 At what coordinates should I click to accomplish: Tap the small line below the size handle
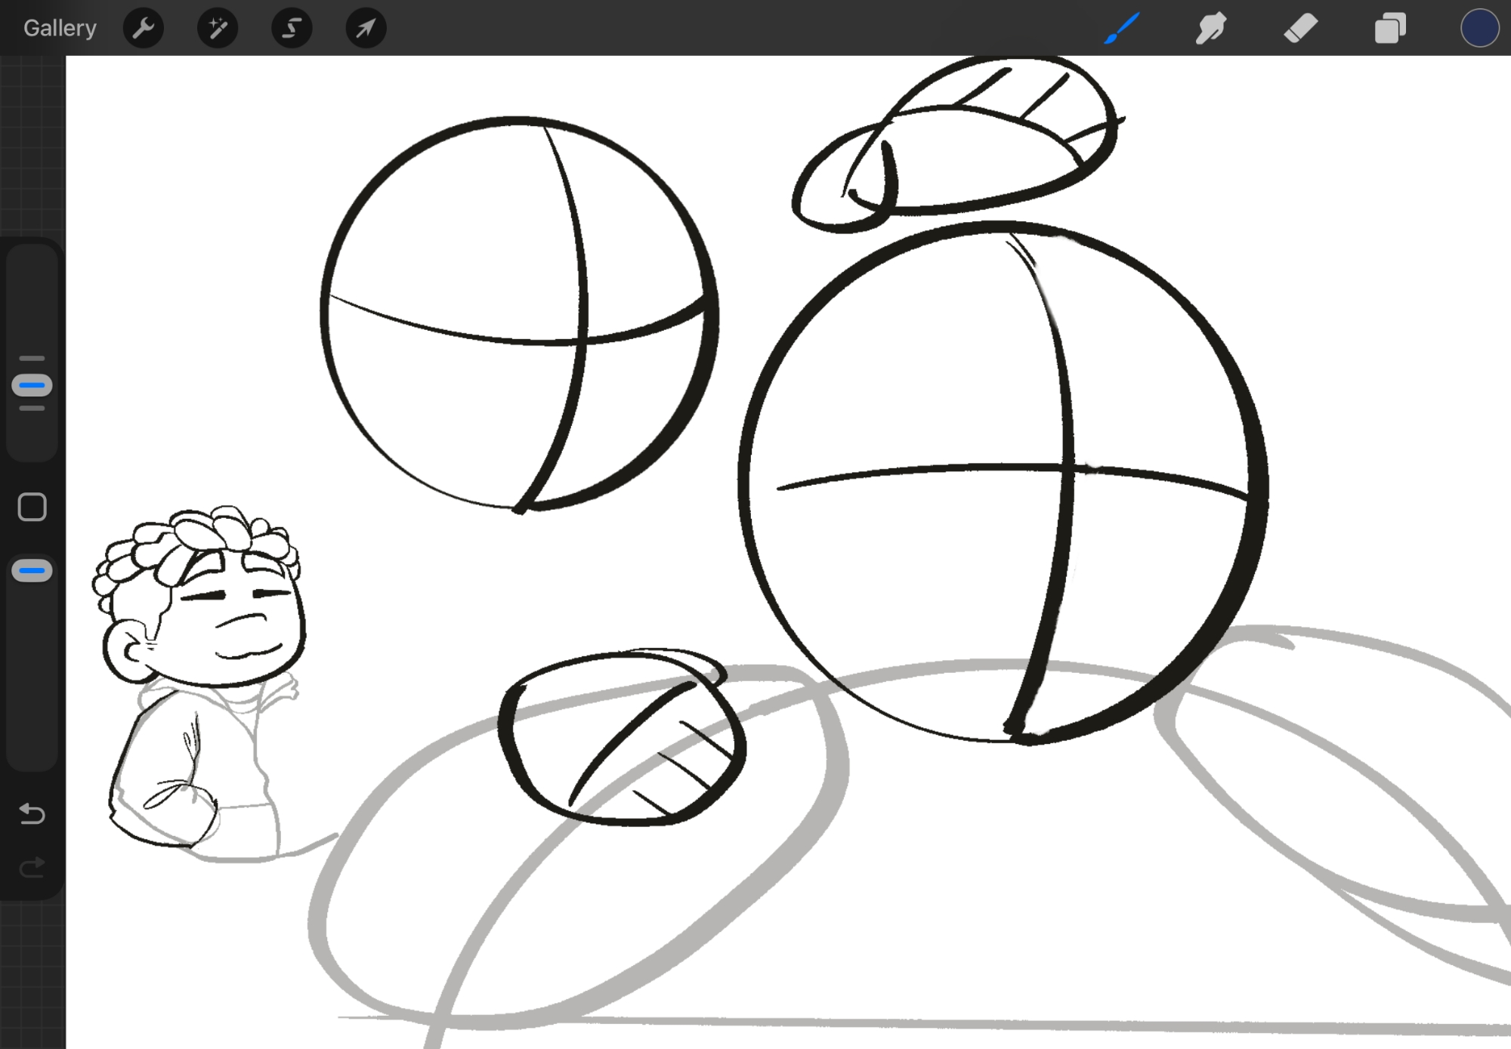(x=32, y=409)
